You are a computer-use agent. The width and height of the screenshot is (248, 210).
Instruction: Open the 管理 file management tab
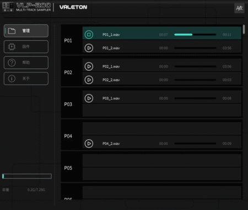[x=26, y=31]
